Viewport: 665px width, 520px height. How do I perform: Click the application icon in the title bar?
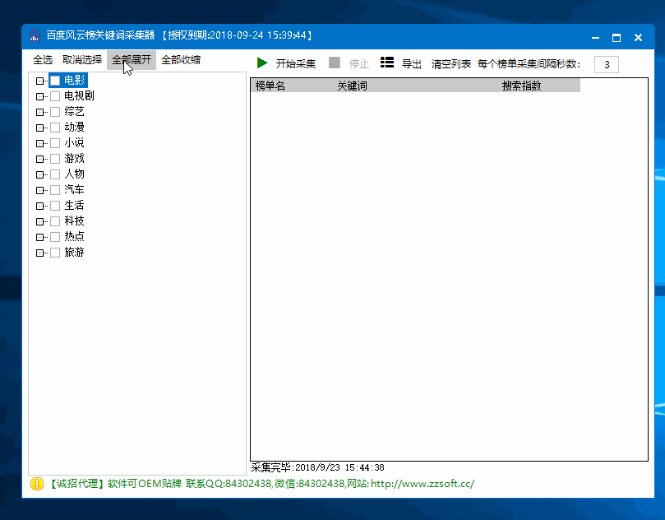(x=35, y=36)
